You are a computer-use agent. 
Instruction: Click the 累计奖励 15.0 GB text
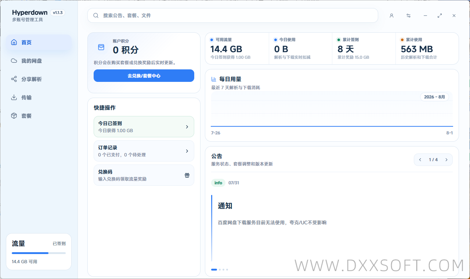click(353, 57)
